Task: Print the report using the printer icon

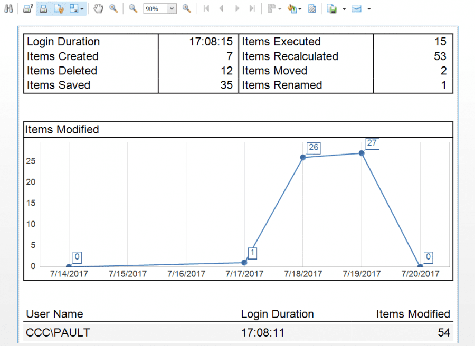Action: [43, 8]
